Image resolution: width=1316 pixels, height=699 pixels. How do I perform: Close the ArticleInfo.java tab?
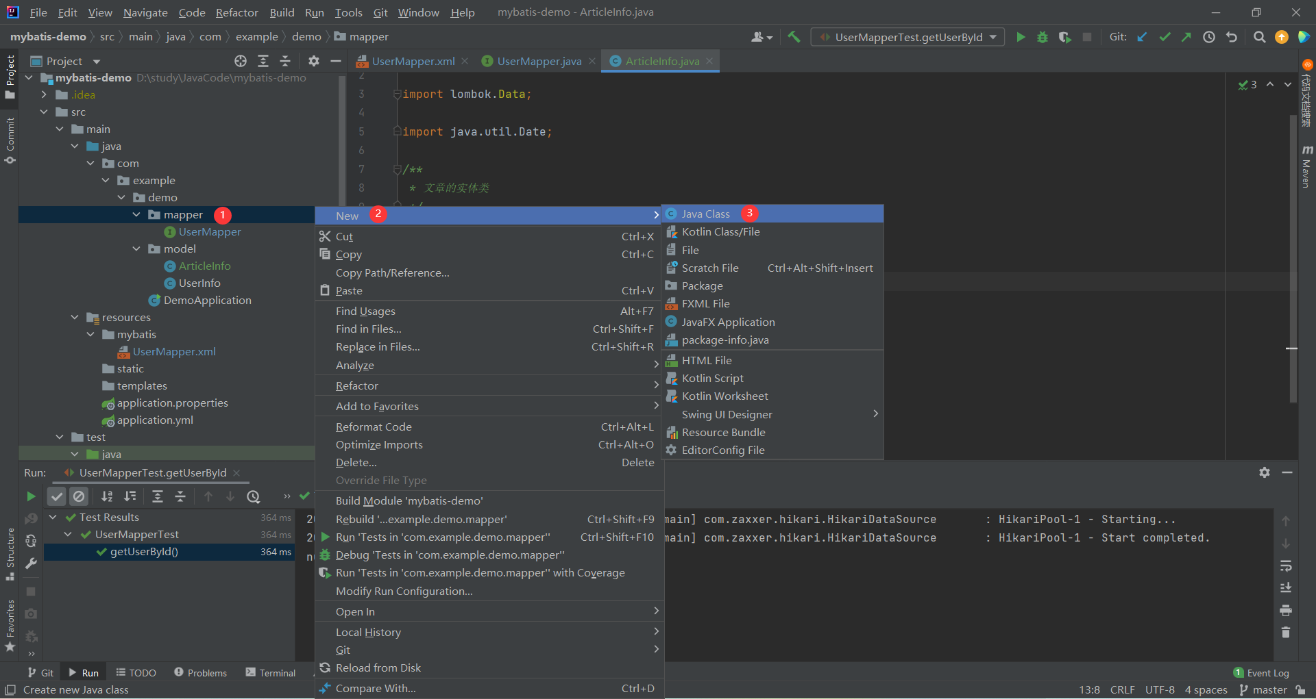(709, 61)
